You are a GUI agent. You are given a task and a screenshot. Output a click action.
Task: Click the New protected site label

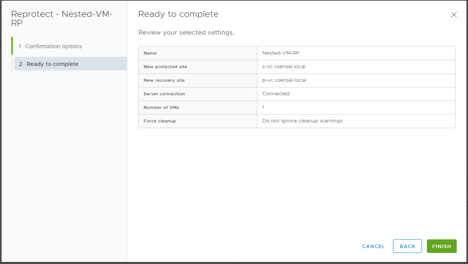(x=165, y=67)
